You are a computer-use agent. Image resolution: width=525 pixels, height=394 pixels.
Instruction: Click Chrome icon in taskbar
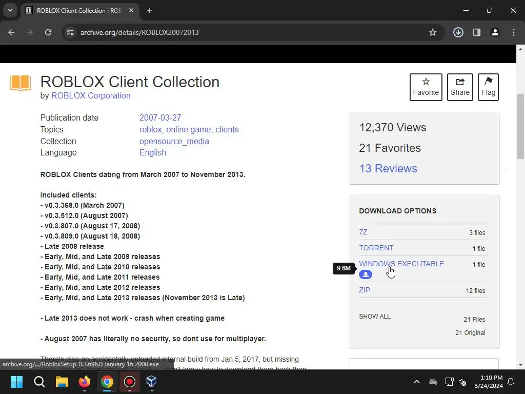[107, 382]
